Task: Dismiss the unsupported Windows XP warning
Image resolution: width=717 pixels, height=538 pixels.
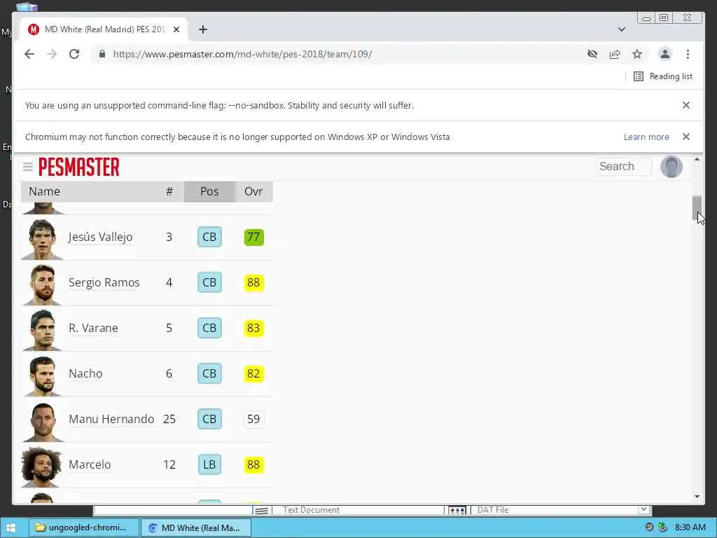Action: (686, 137)
